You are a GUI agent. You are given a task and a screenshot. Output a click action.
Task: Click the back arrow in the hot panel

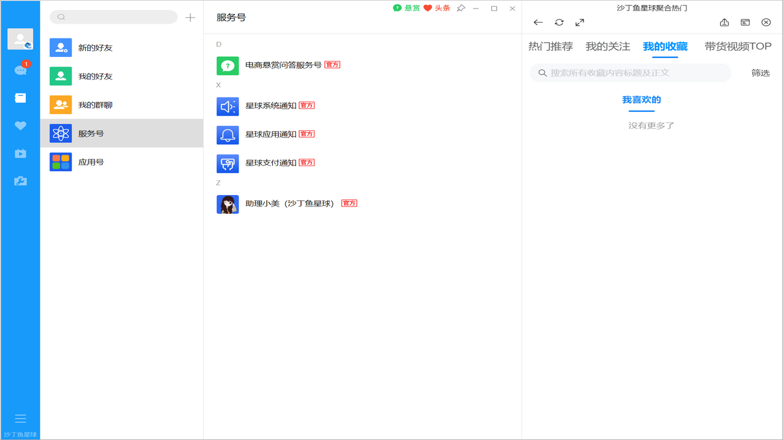538,22
